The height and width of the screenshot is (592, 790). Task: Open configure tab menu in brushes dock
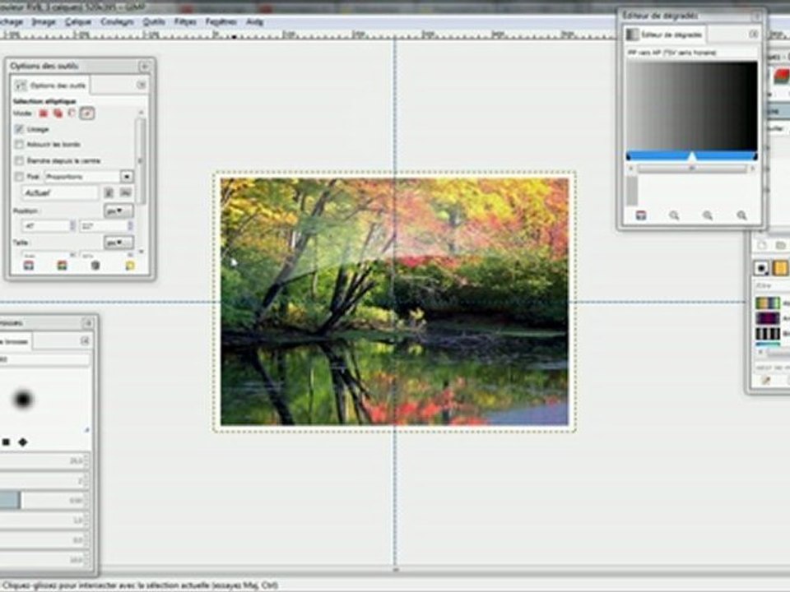coord(85,340)
